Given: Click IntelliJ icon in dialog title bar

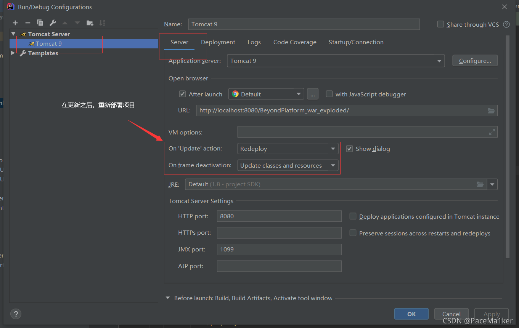Looking at the screenshot, I should click(x=10, y=7).
